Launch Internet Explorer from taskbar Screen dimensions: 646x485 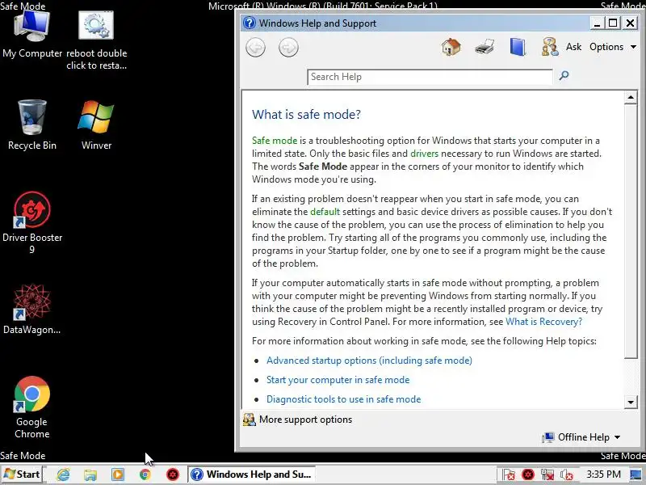click(63, 474)
